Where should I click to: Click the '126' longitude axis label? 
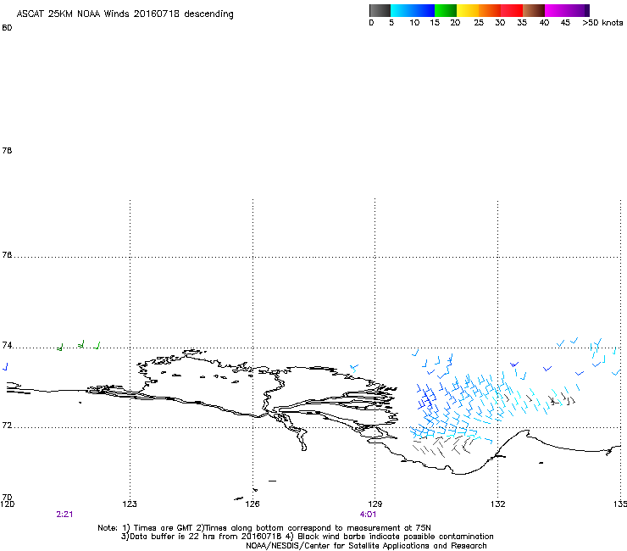click(x=252, y=504)
